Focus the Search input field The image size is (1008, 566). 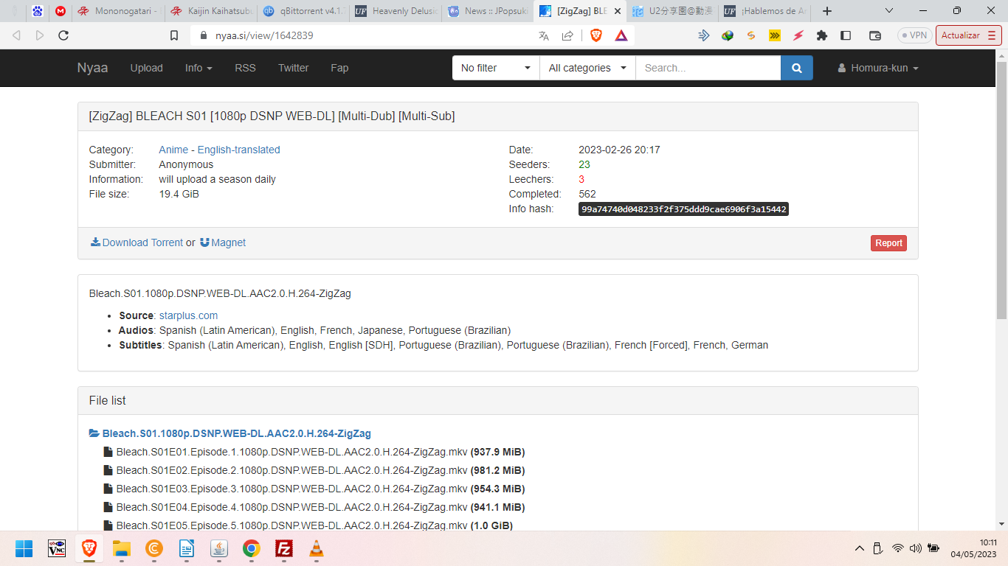[708, 68]
